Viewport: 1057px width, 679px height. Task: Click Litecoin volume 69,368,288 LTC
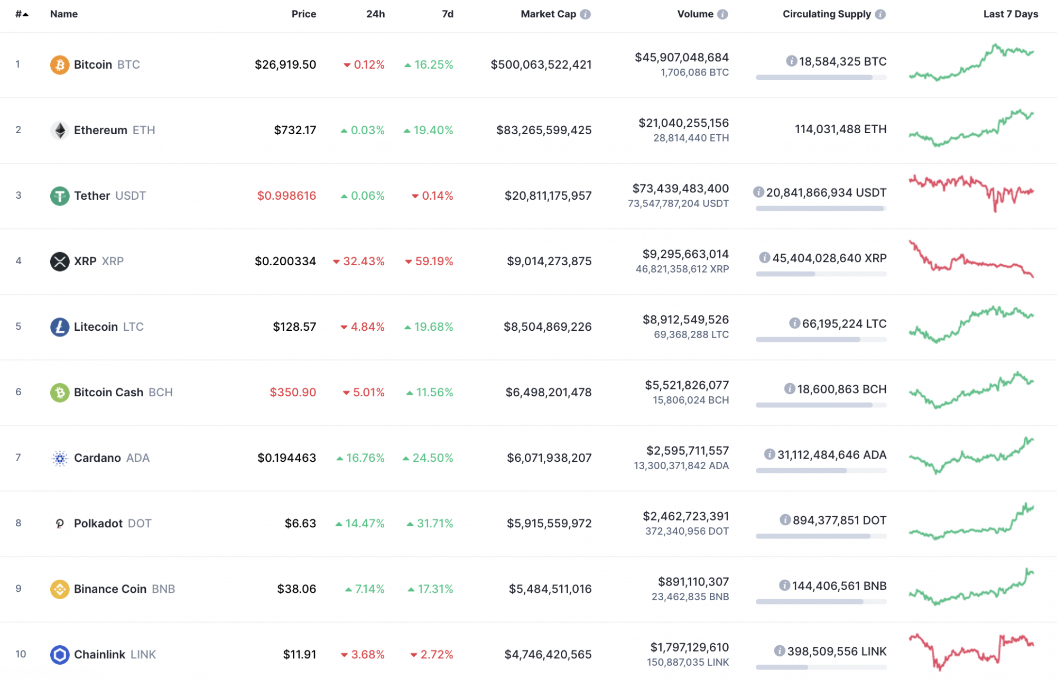click(691, 335)
